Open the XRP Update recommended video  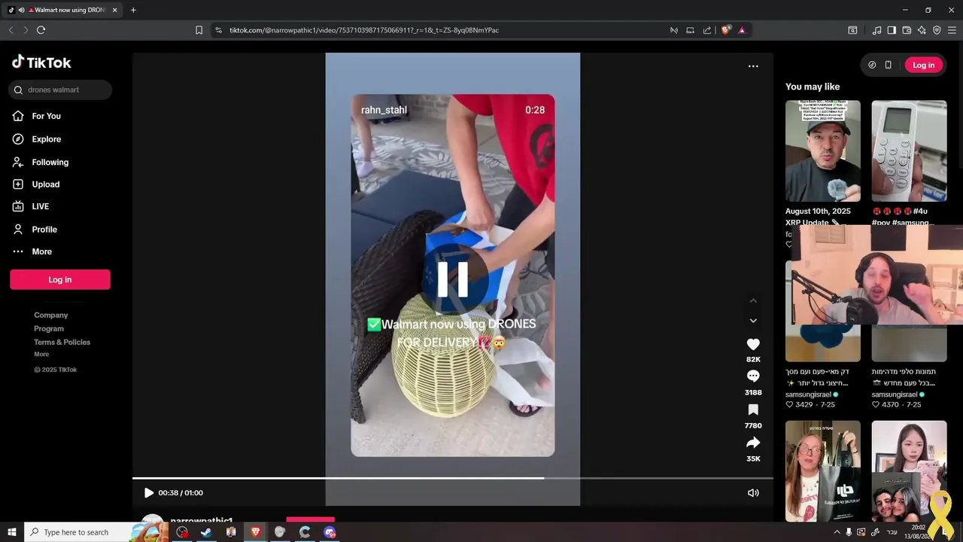(823, 151)
